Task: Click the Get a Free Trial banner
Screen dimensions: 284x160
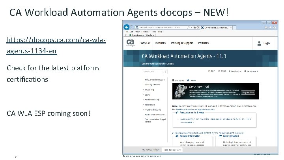Action: tap(215, 91)
